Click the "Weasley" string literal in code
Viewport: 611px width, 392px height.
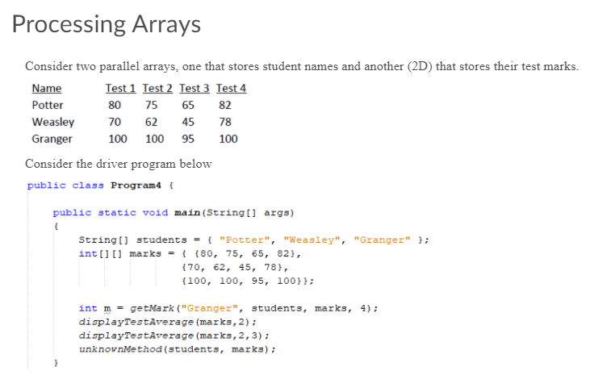[312, 240]
